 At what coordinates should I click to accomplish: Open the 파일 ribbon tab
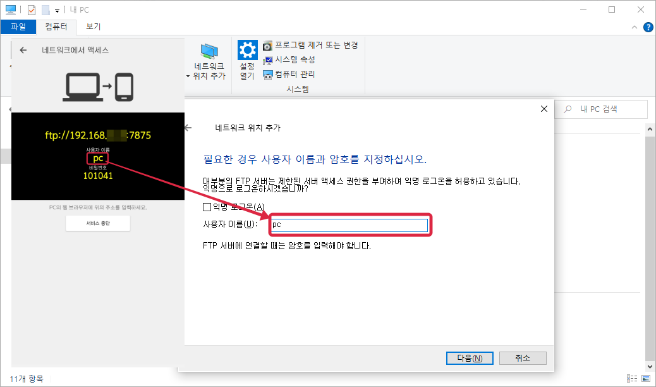click(18, 27)
